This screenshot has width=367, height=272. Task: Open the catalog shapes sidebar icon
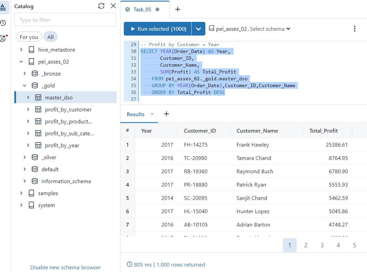coord(3,7)
